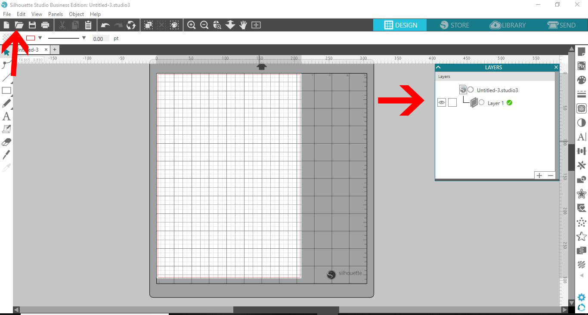
Task: Click the Fit to Page icon
Action: [x=256, y=25]
